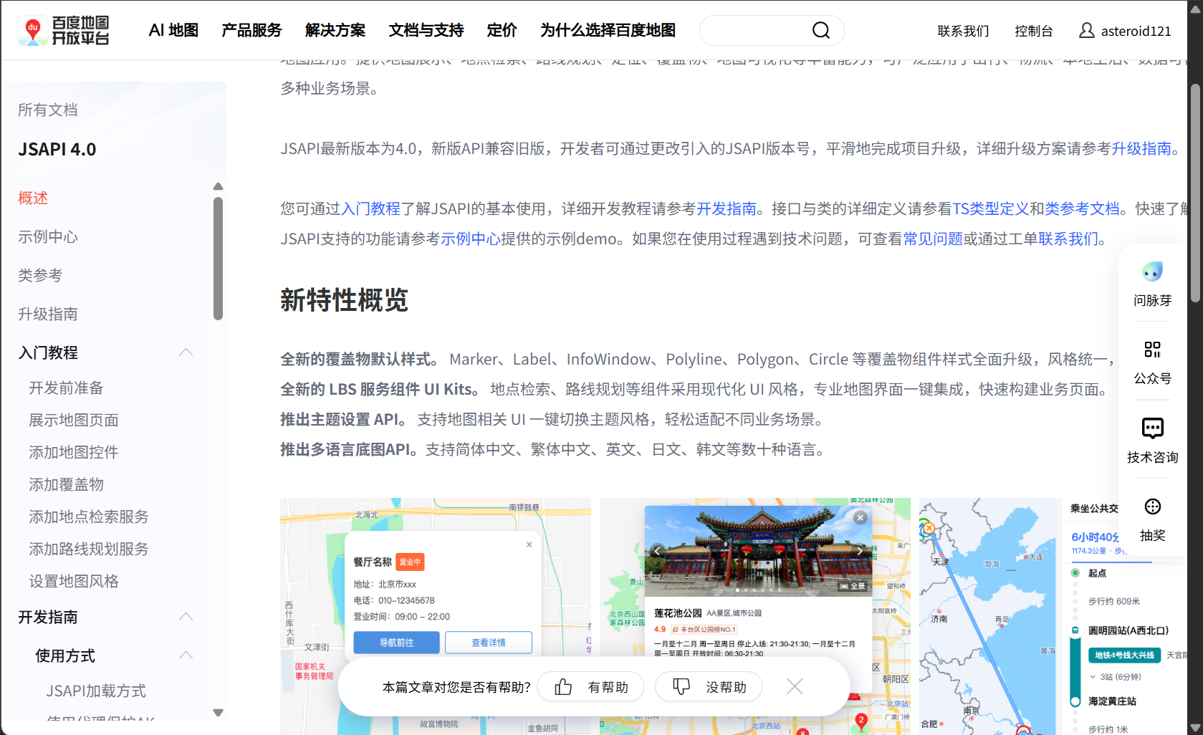Open the 入门教程 inline link
This screenshot has height=735, width=1203.
tap(370, 208)
